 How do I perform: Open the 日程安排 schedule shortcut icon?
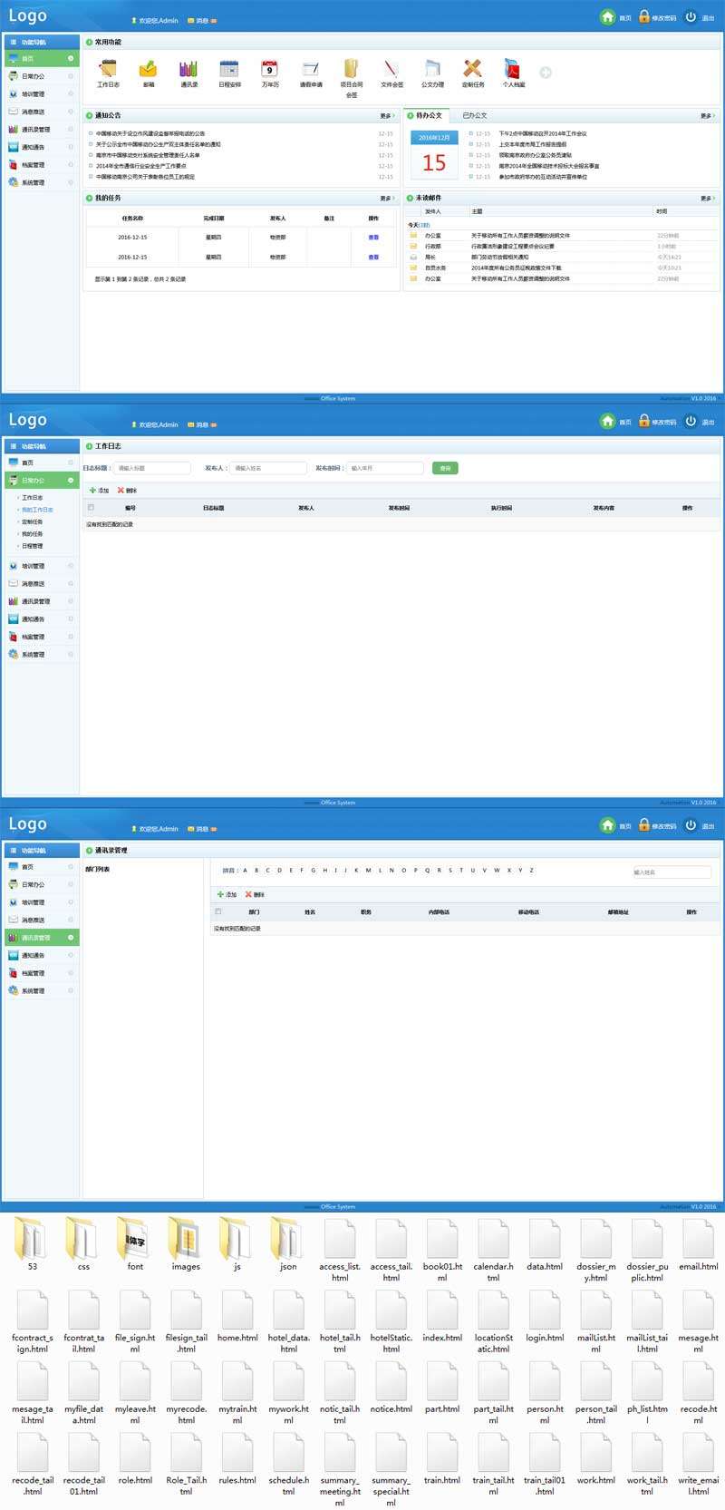click(229, 69)
